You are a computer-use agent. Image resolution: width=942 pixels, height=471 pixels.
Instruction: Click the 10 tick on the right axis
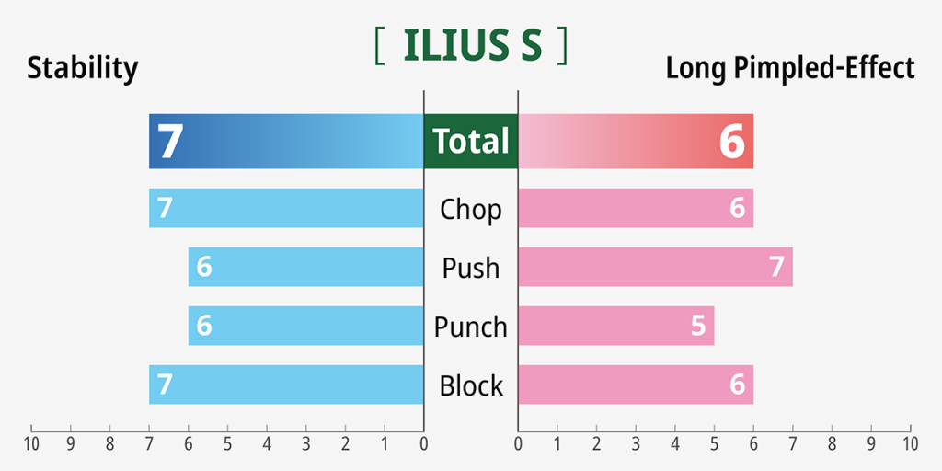[x=910, y=443]
